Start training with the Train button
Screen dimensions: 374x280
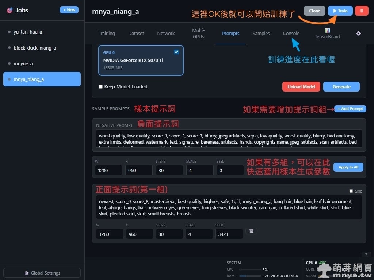pyautogui.click(x=340, y=11)
